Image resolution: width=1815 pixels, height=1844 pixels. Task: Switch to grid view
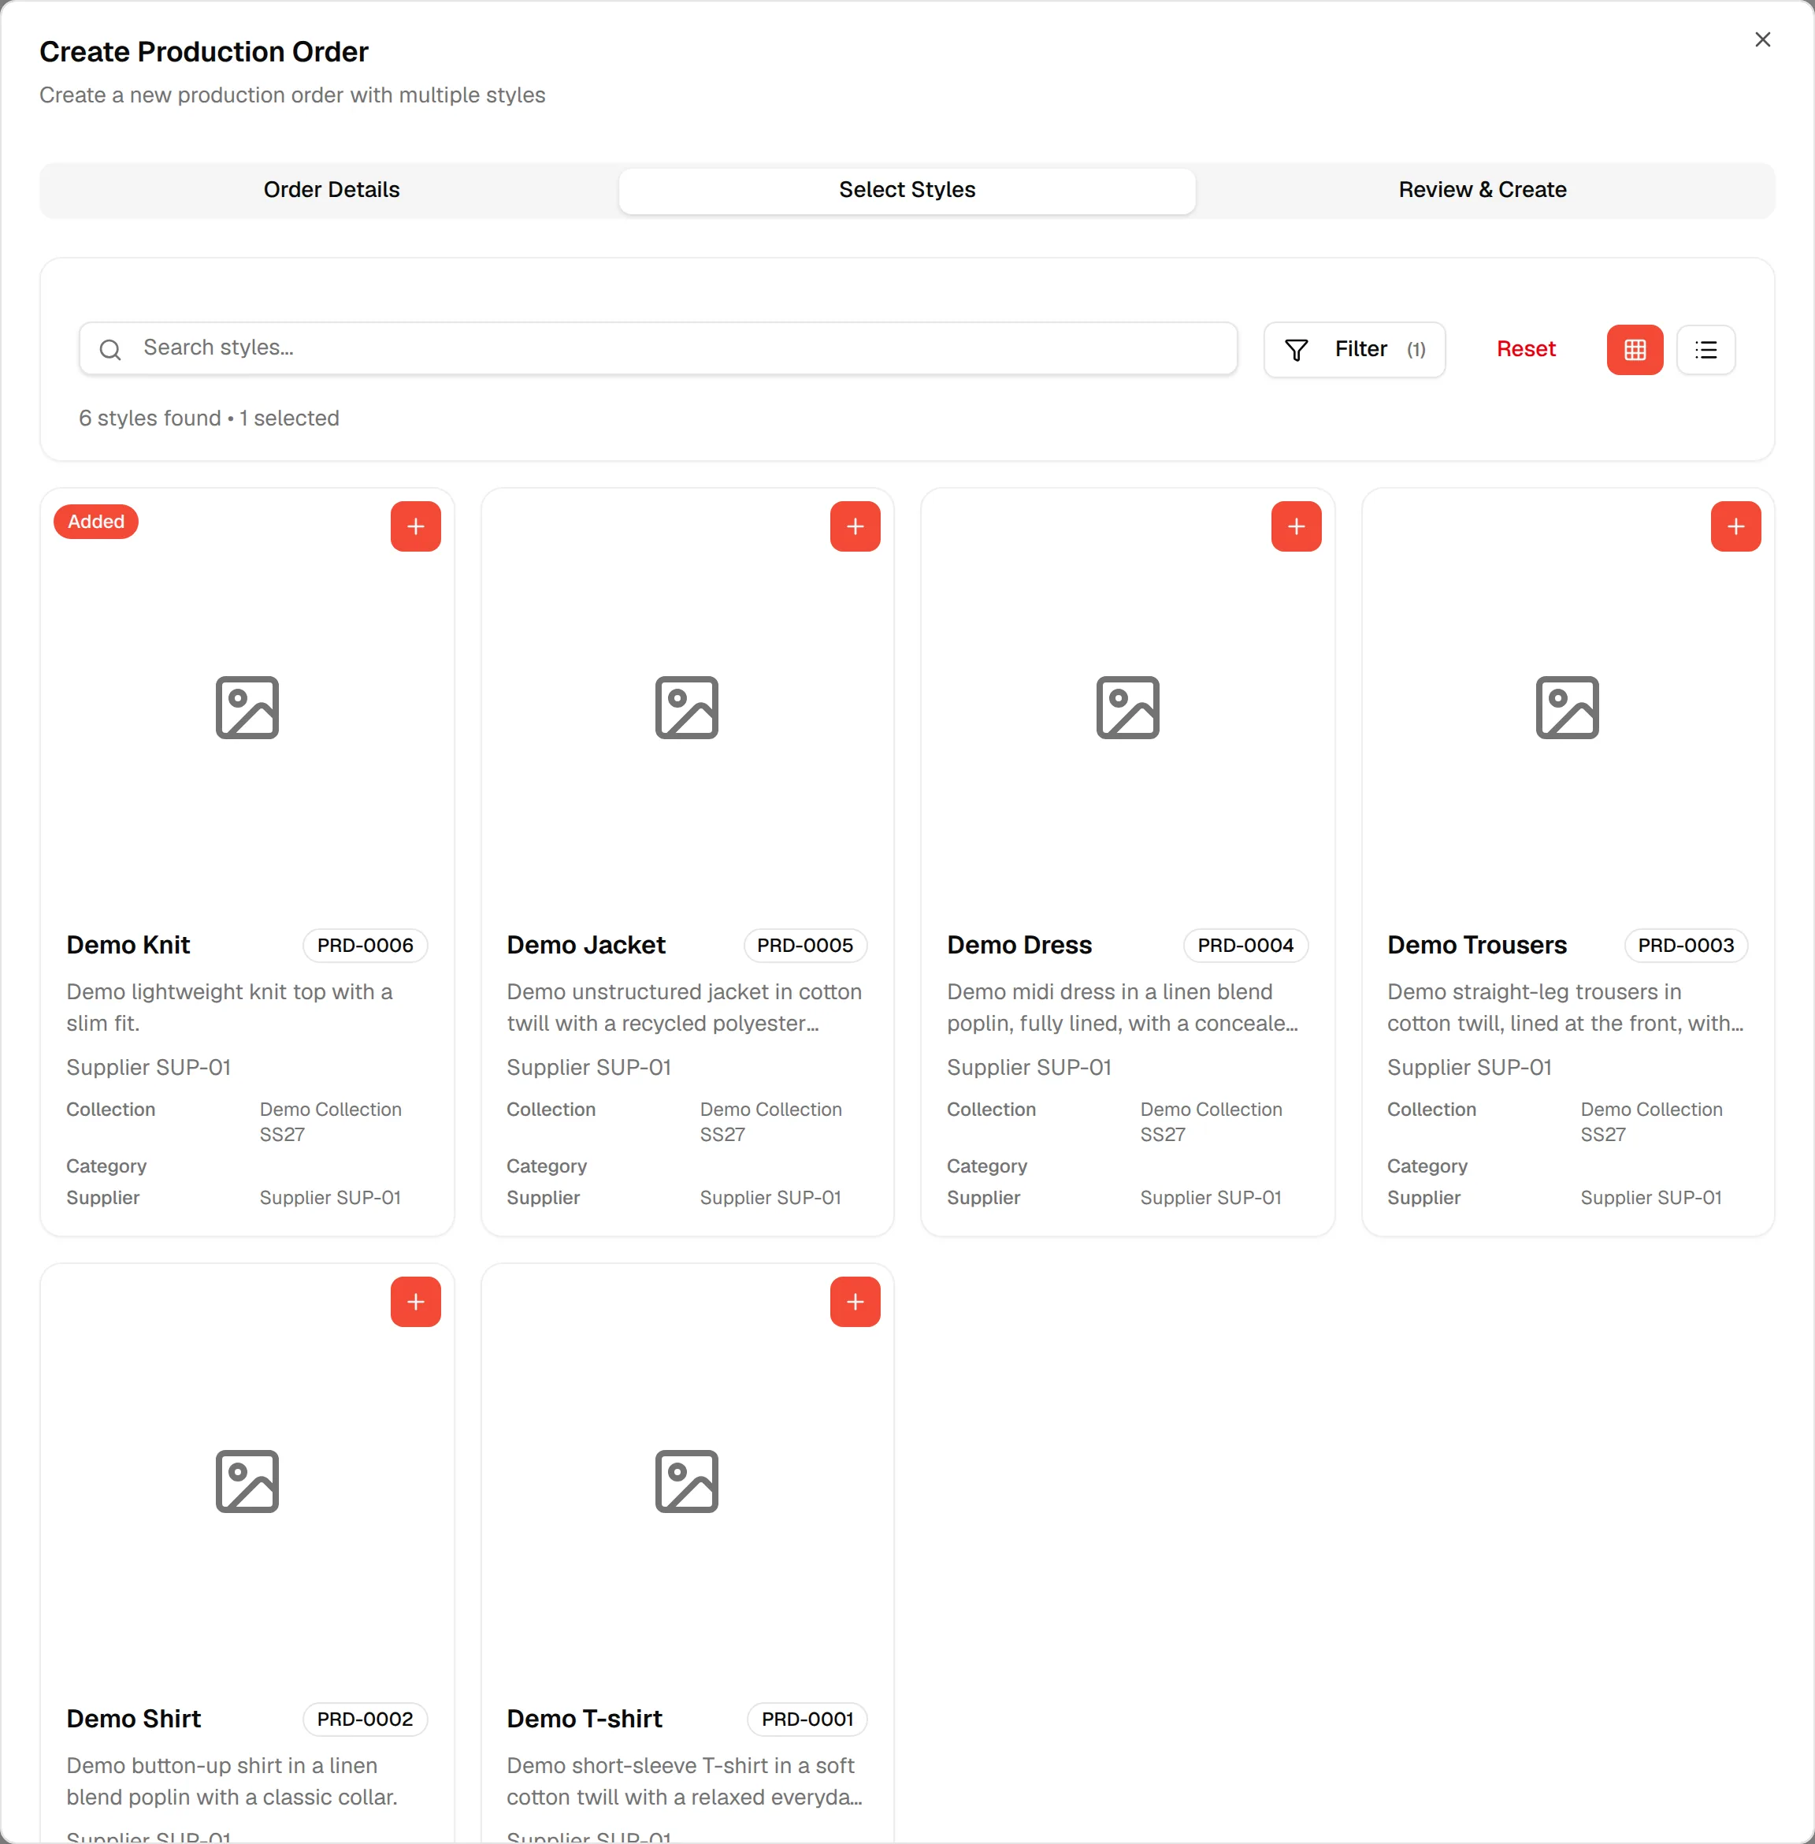click(x=1635, y=350)
